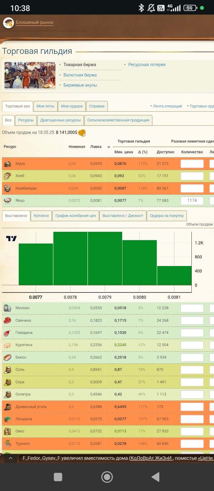Viewport: 214px width, 491px height.
Task: Open the Ордера на покупку tab
Action: tap(166, 216)
